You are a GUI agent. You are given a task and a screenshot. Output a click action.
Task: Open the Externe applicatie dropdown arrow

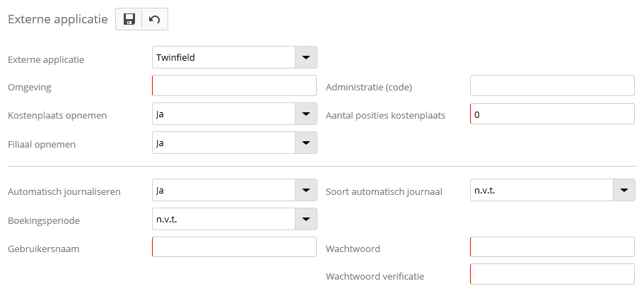[305, 57]
